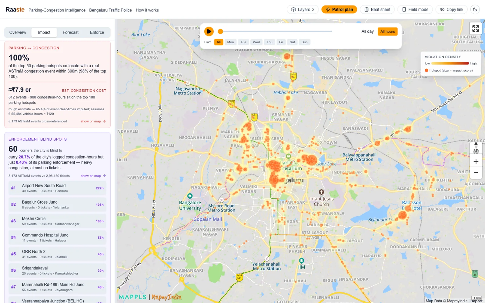Reset map compass orientation
The height and width of the screenshot is (303, 485).
pyautogui.click(x=476, y=144)
